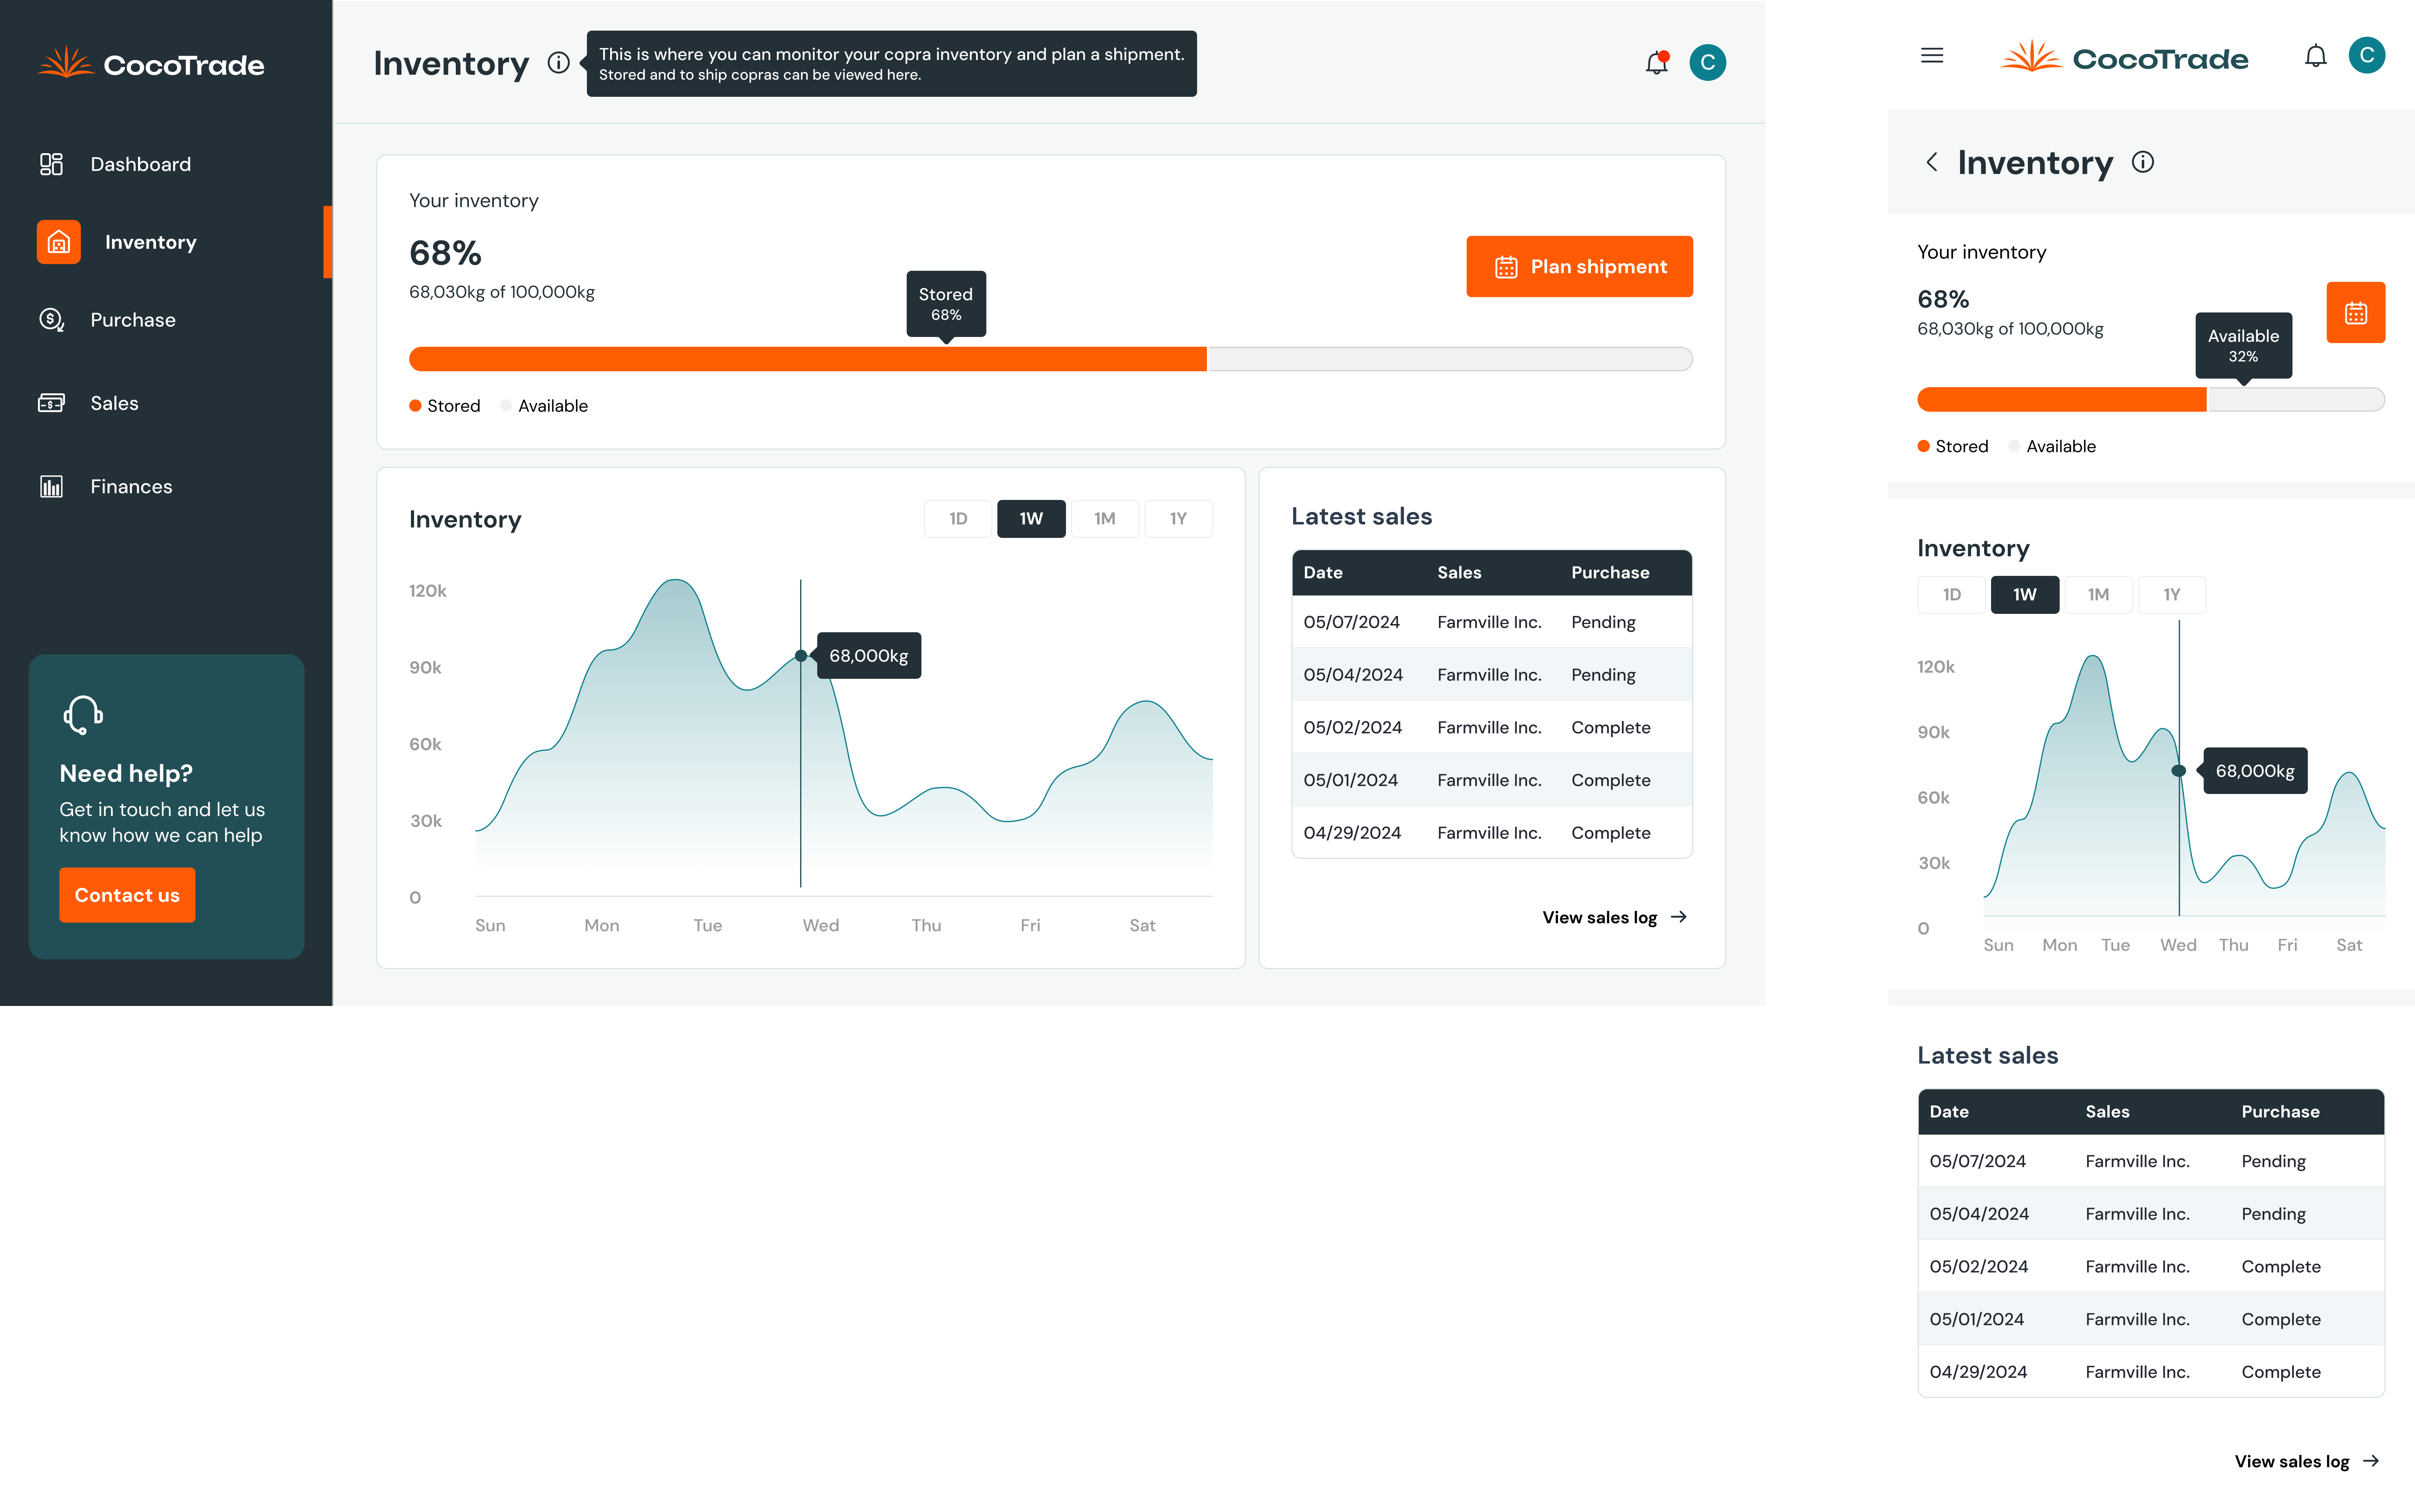This screenshot has height=1512, width=2415.
Task: Select desktop row dated 05/02/2024
Action: 1492,728
